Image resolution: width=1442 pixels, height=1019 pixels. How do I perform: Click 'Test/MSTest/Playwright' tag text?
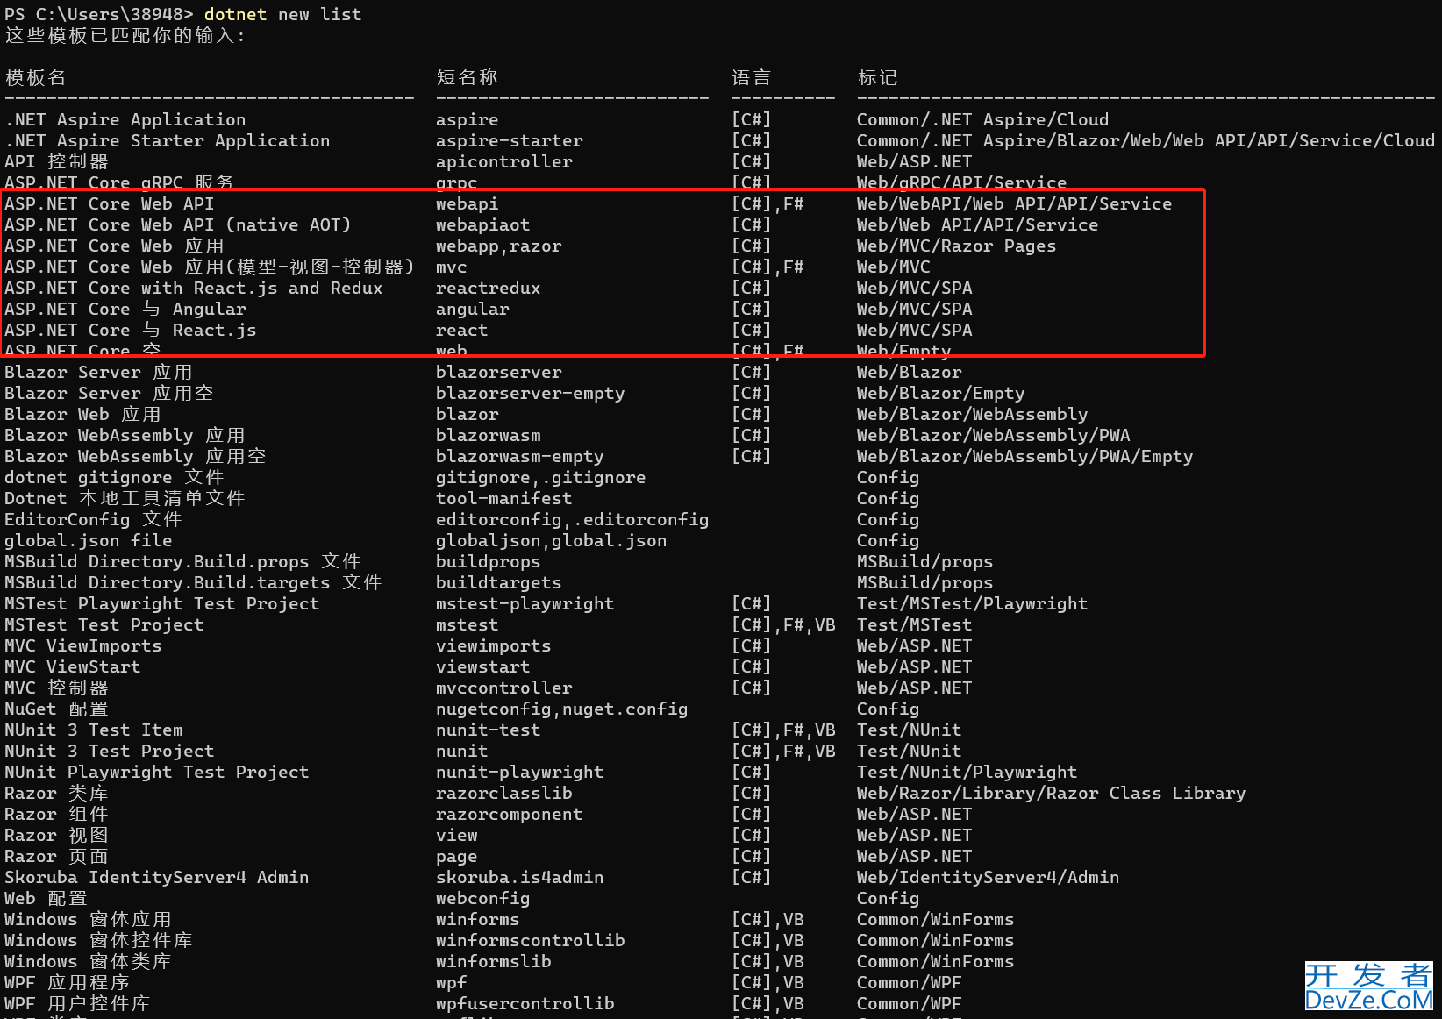[973, 603]
